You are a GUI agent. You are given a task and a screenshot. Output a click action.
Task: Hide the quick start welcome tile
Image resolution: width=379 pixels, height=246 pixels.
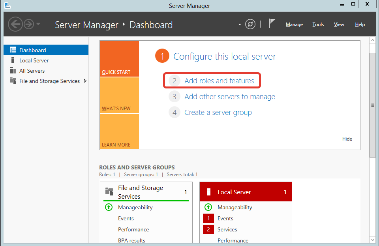point(347,139)
